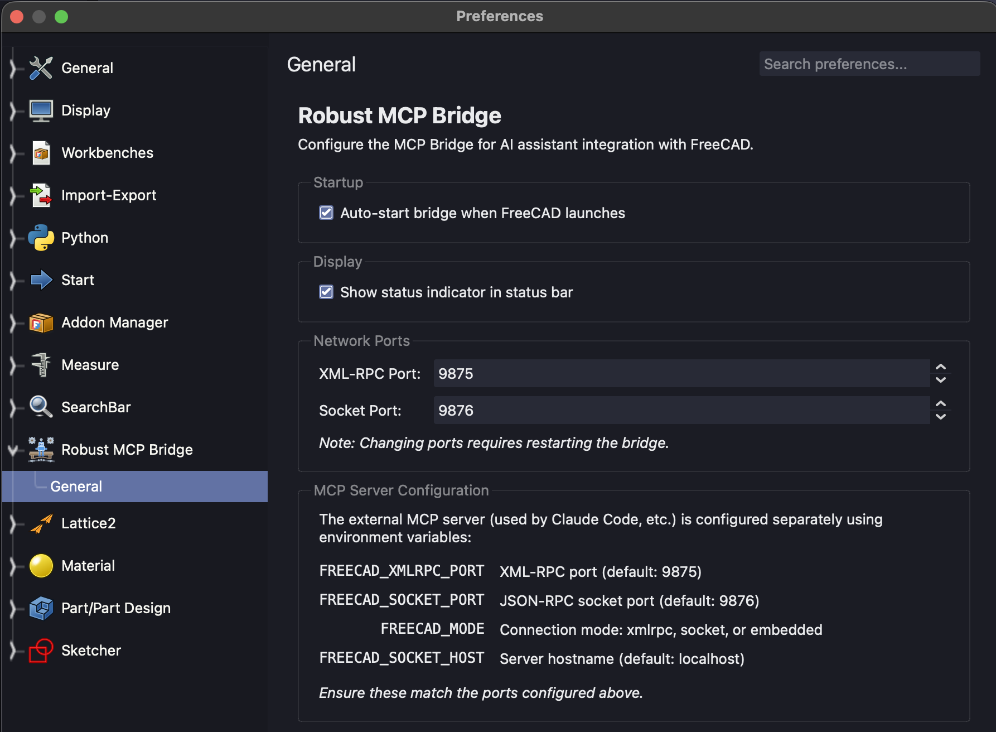Click the Measure calipers icon

(40, 364)
